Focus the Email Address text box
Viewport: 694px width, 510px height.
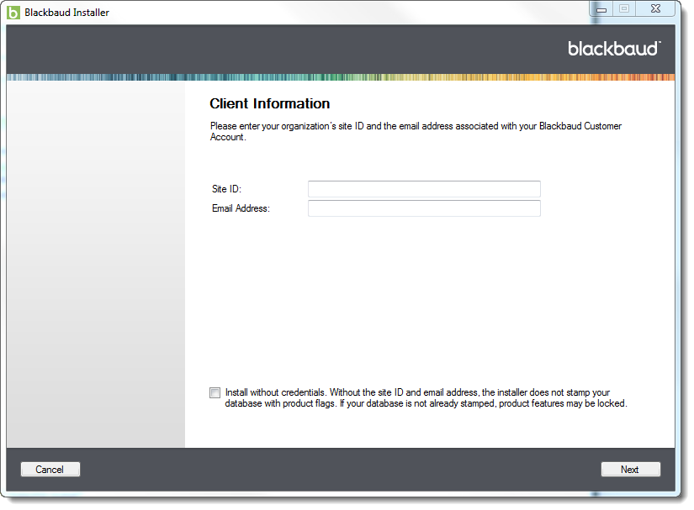(x=424, y=208)
